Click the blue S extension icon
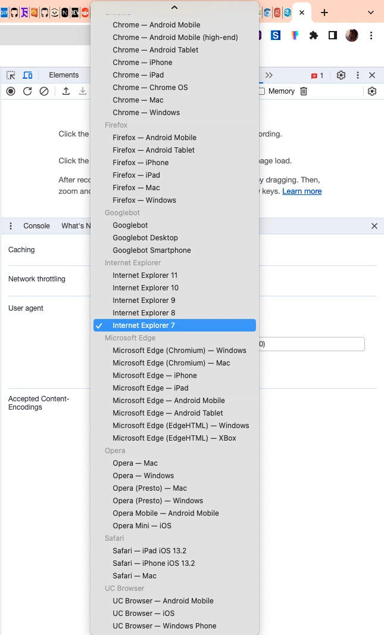The image size is (384, 635). click(x=276, y=36)
